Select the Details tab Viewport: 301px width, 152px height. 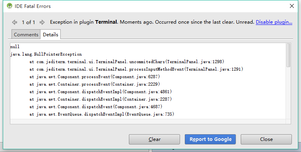click(50, 34)
